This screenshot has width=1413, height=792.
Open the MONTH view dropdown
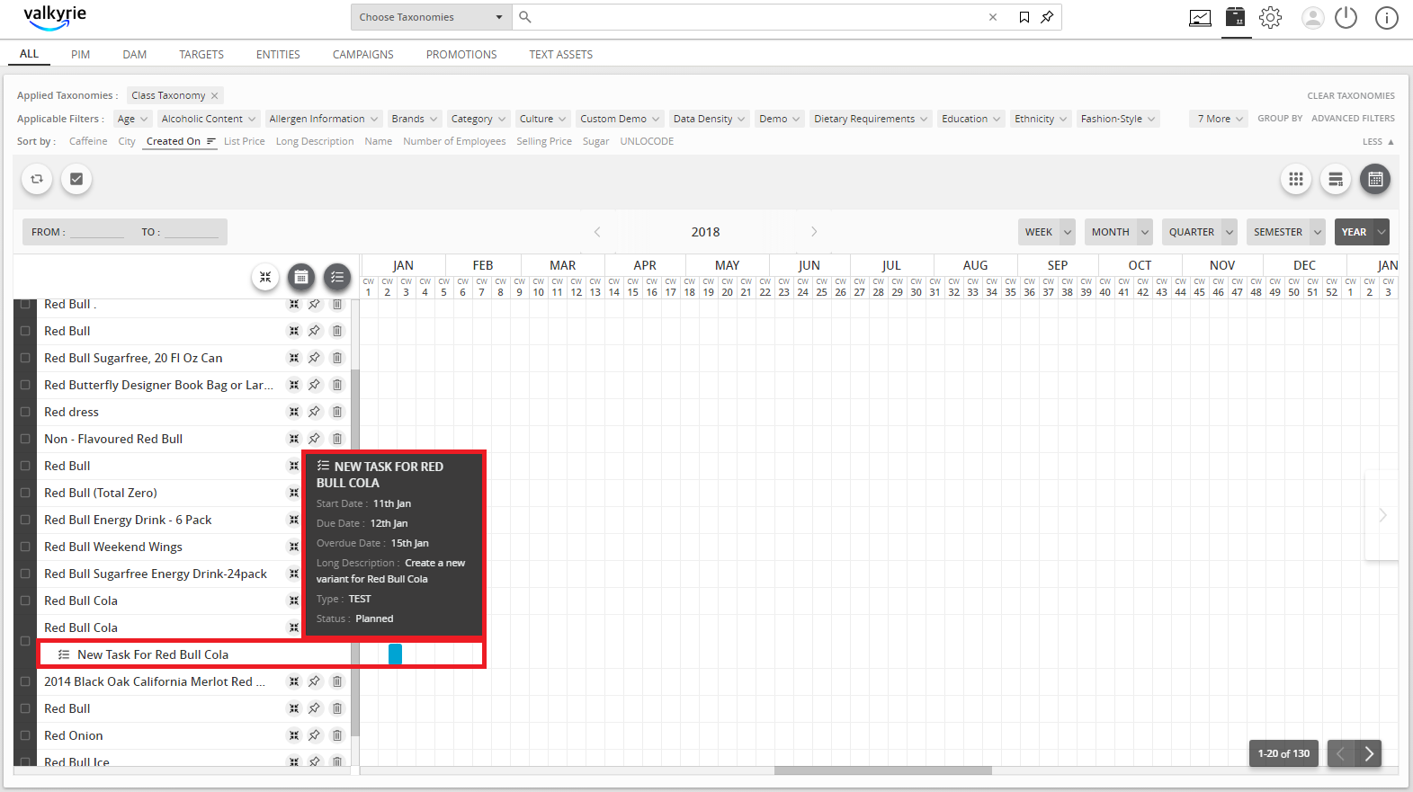coord(1118,232)
